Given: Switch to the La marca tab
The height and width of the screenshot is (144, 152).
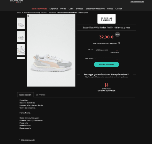Looking at the screenshot, I should (x=41, y=95).
